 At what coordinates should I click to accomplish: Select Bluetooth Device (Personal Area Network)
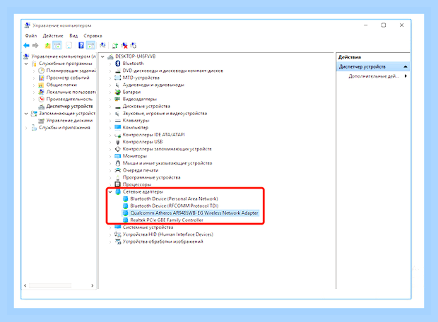[x=174, y=198]
